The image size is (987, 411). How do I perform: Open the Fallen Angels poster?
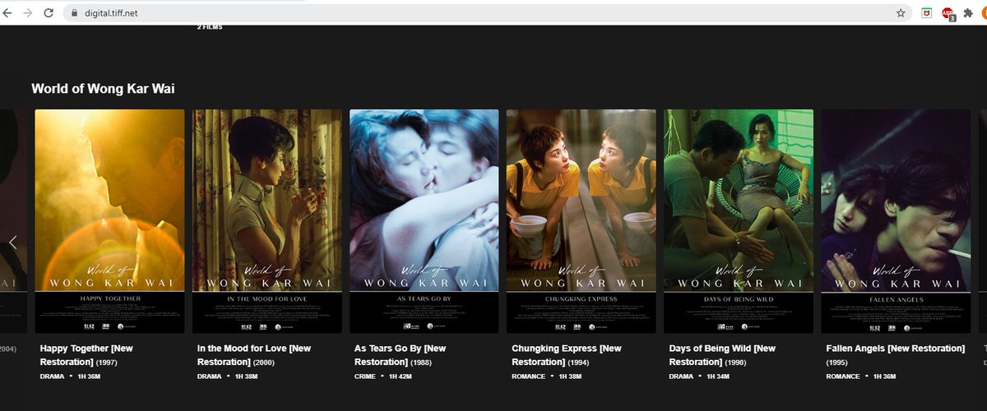pyautogui.click(x=896, y=221)
